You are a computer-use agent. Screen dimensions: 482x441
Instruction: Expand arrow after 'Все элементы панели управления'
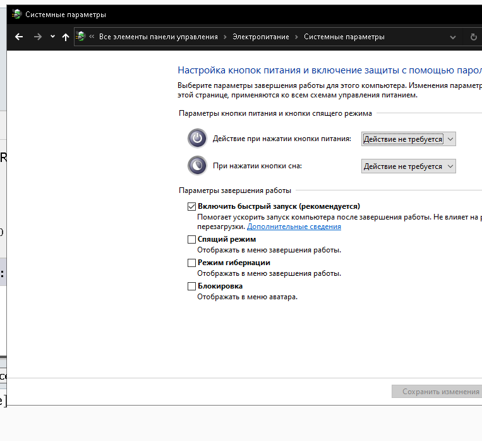(225, 37)
